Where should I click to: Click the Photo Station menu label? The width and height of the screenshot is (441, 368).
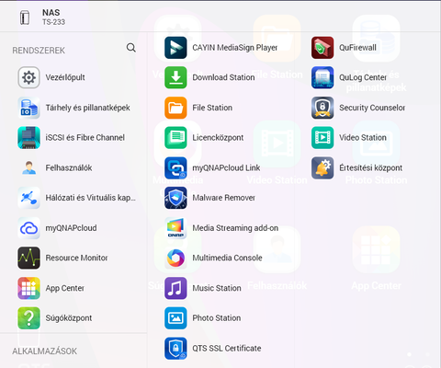217,318
